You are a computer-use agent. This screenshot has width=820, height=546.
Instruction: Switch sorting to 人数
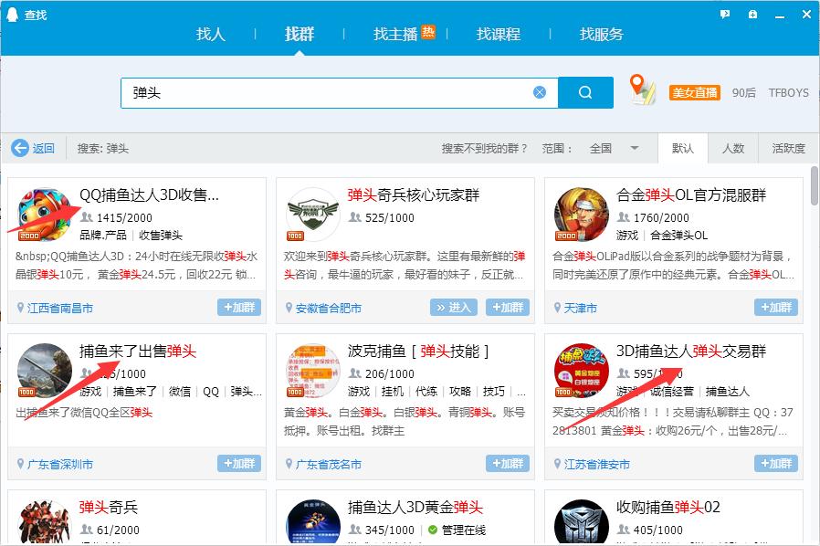(736, 148)
